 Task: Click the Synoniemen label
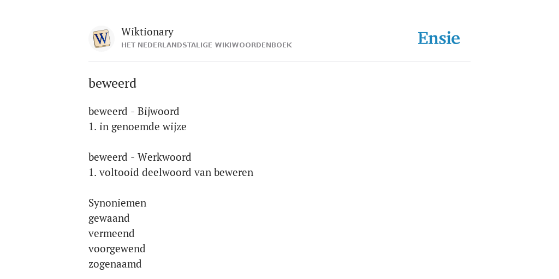coord(117,203)
